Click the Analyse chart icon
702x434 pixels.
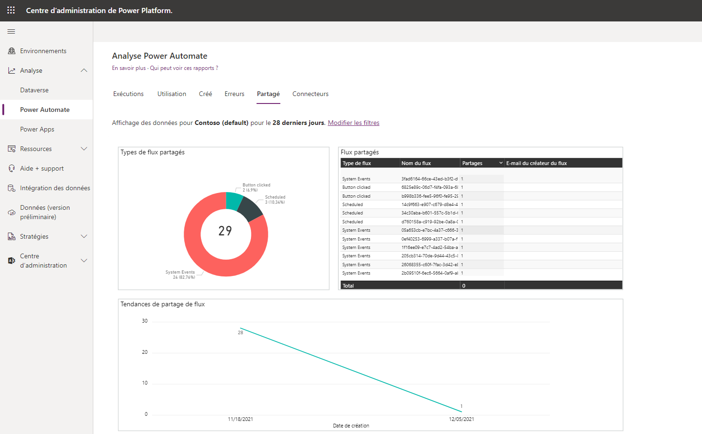click(x=12, y=70)
